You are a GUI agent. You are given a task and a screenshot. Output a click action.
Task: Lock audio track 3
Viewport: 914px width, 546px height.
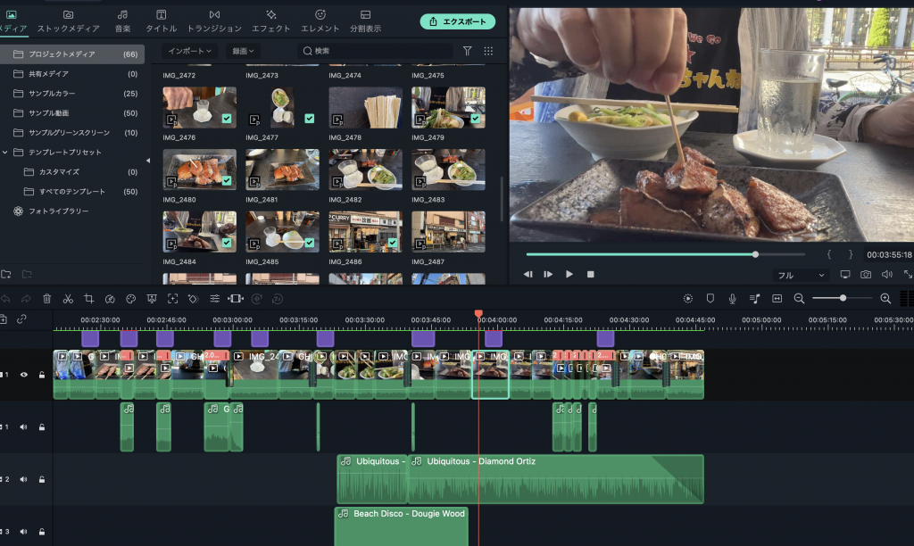[42, 532]
